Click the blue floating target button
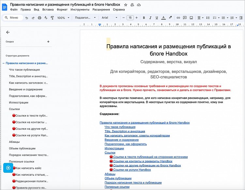 coord(8,168)
